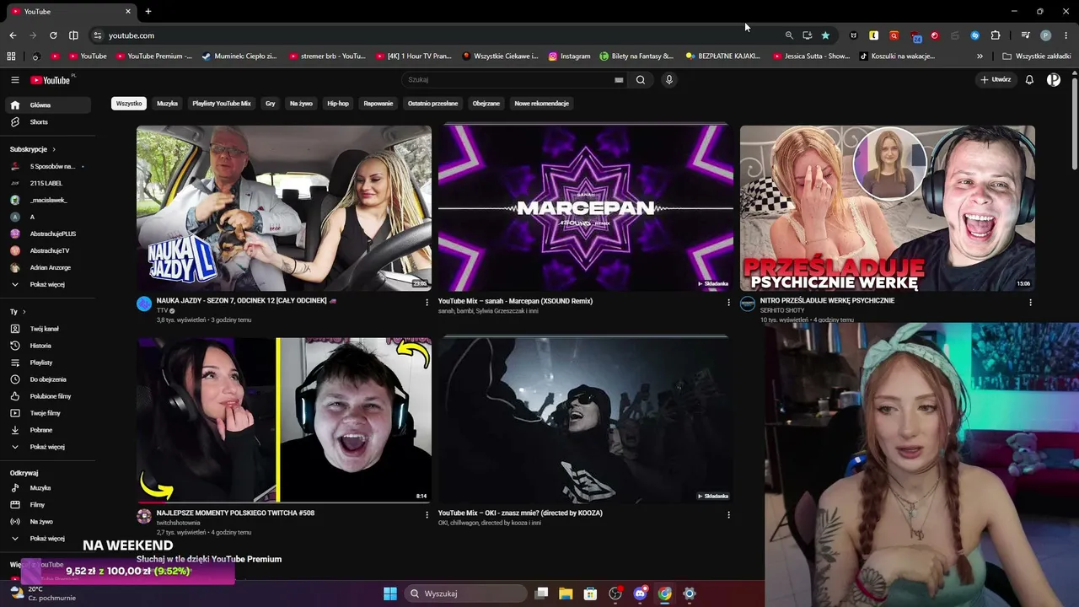Open a new browser tab
1079x607 pixels.
148,12
